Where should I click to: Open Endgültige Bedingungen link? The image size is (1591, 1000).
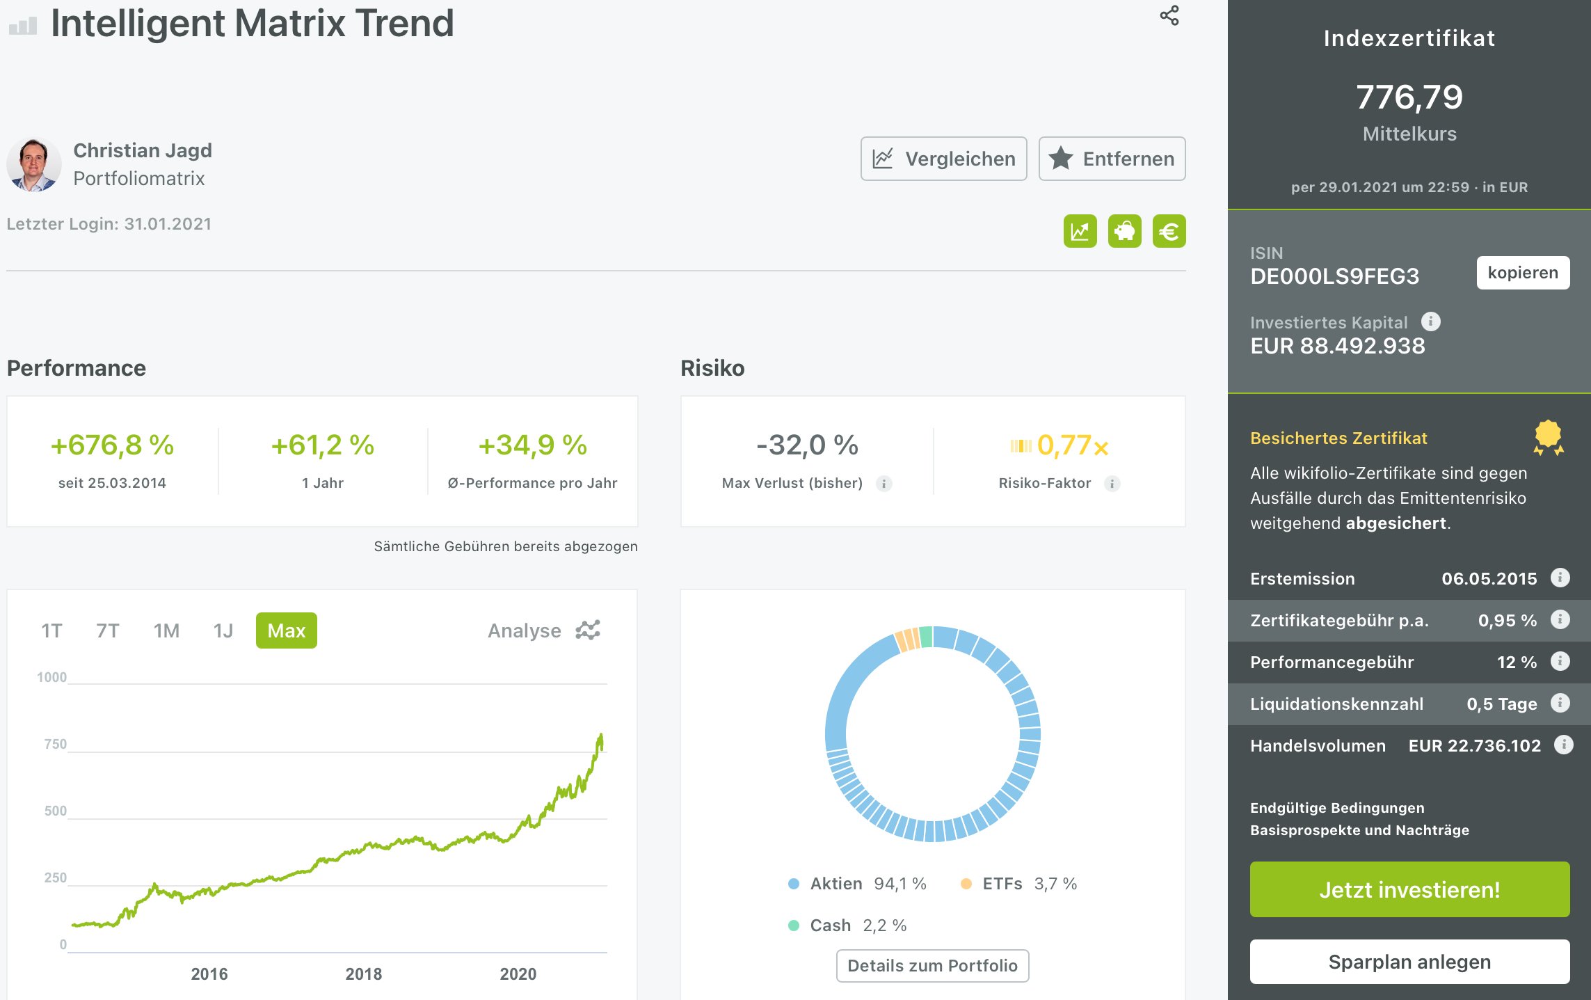pyautogui.click(x=1336, y=808)
